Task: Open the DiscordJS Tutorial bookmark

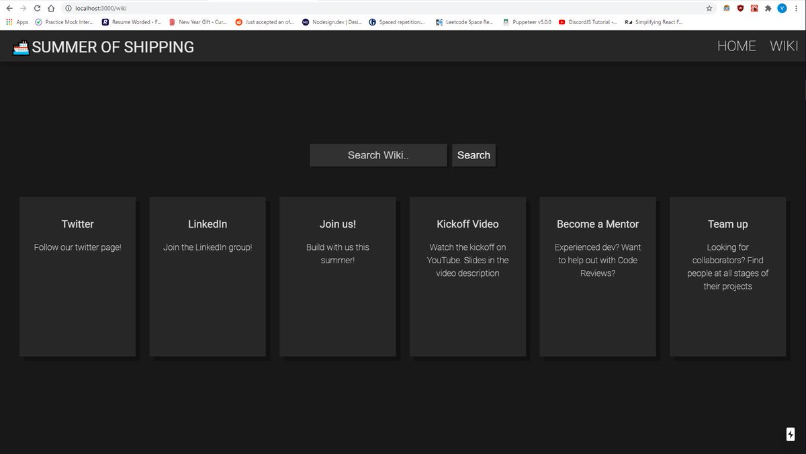Action: tap(588, 21)
